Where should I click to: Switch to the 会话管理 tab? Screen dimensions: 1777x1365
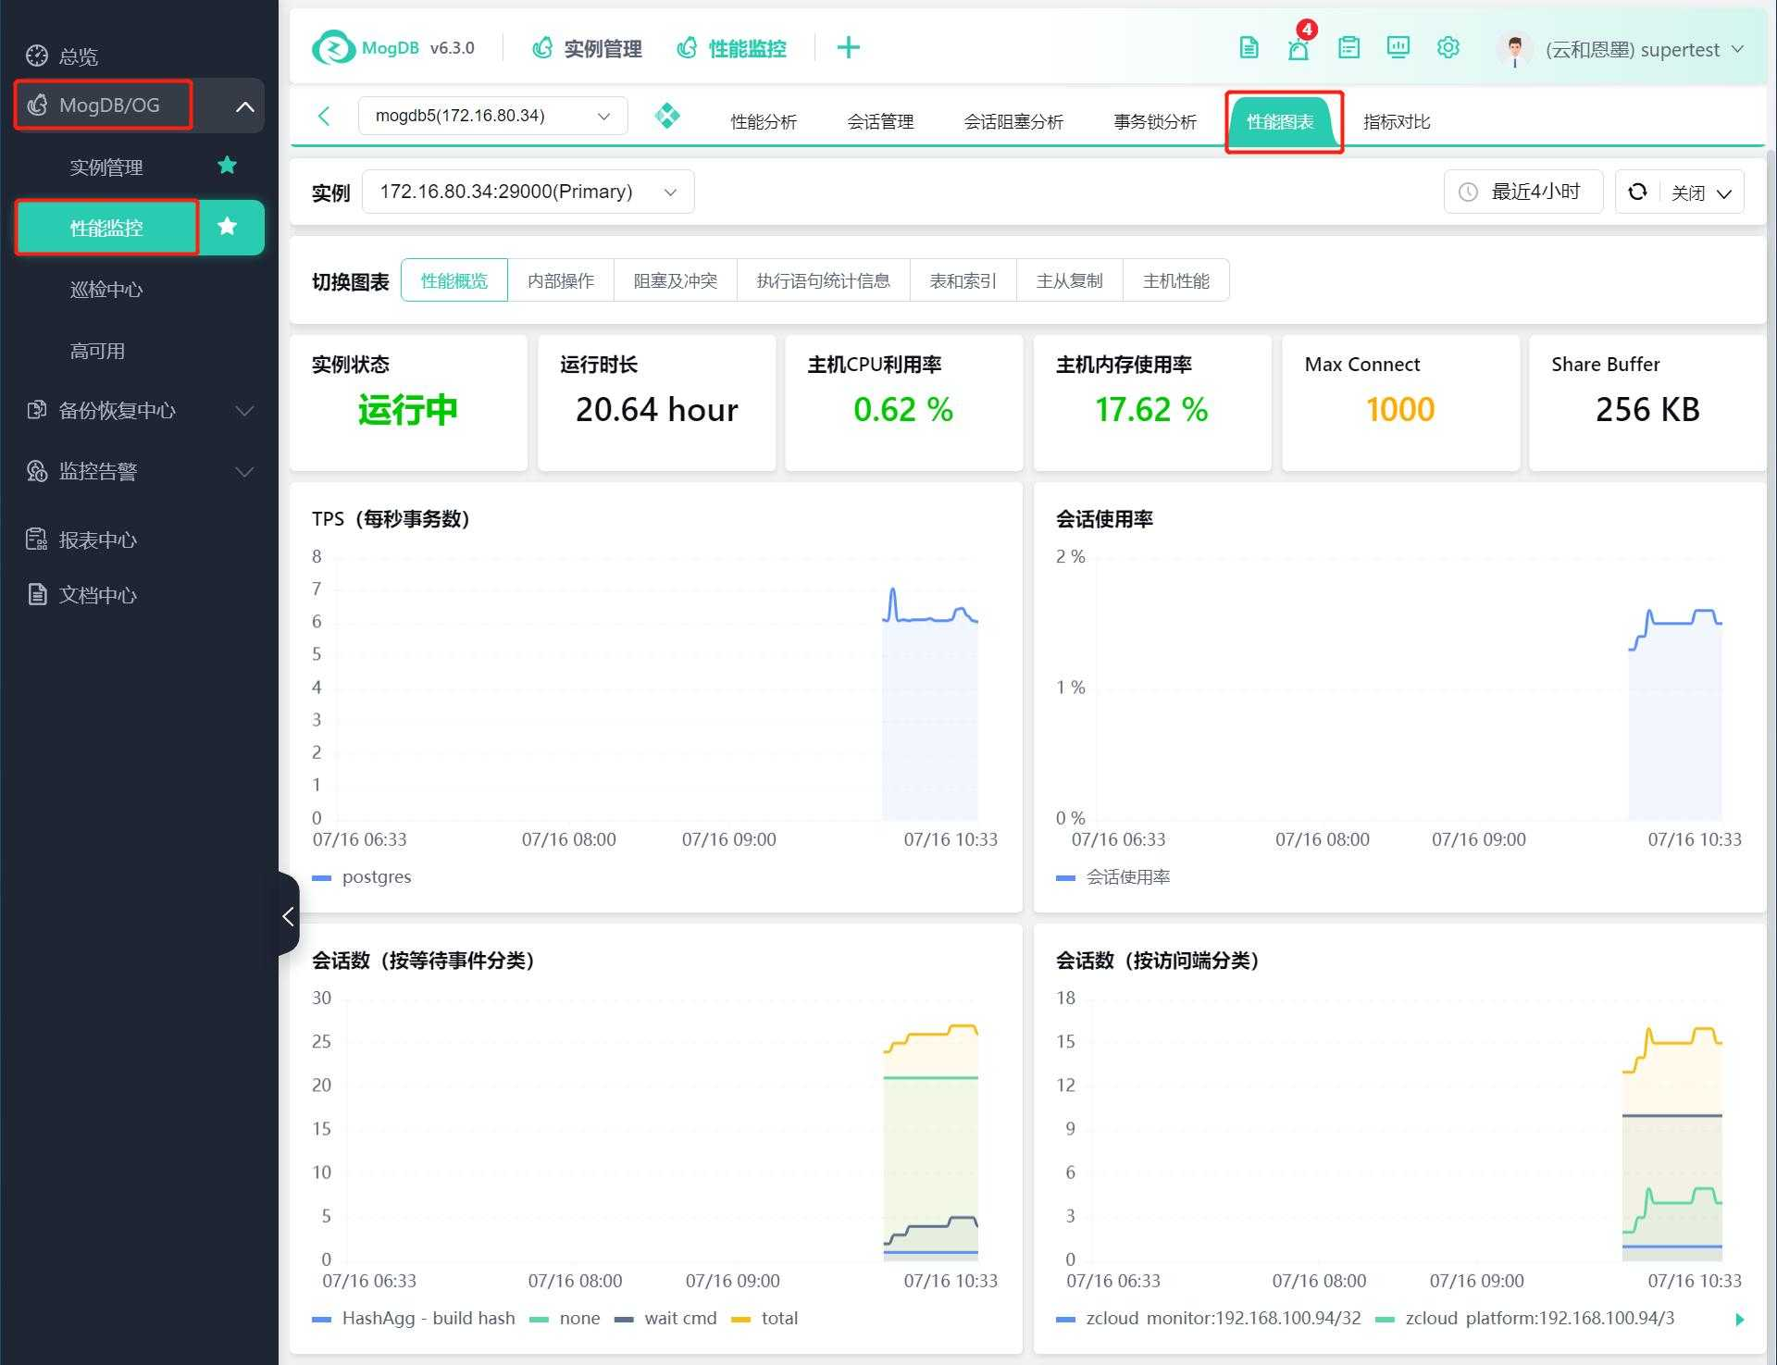(880, 121)
